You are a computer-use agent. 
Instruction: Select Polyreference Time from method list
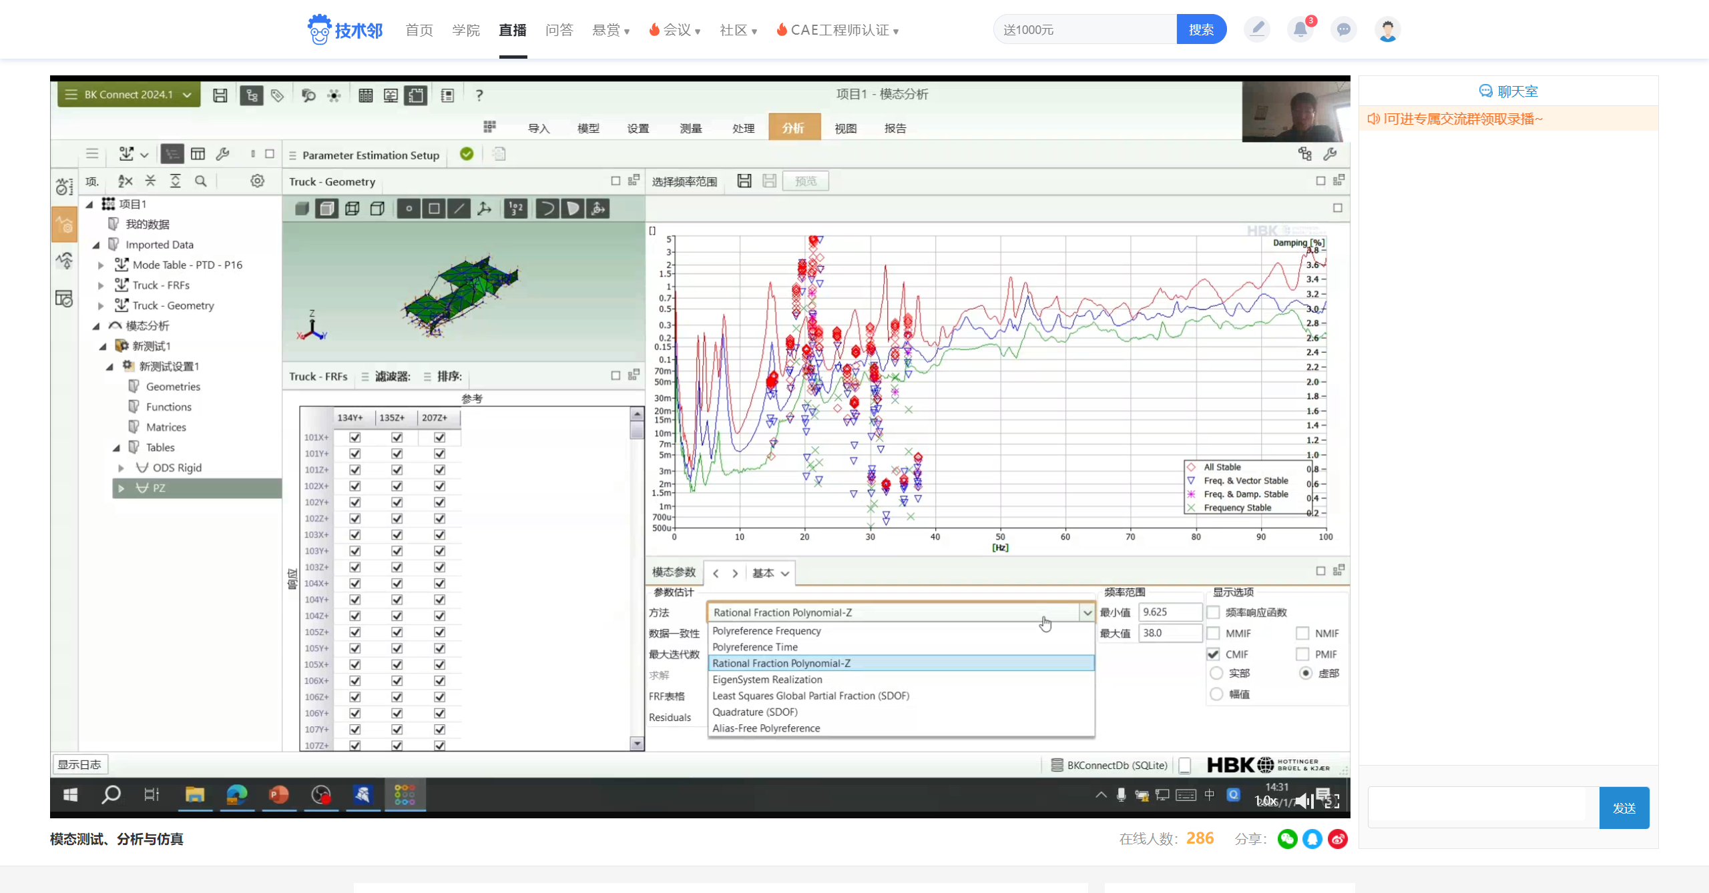901,647
